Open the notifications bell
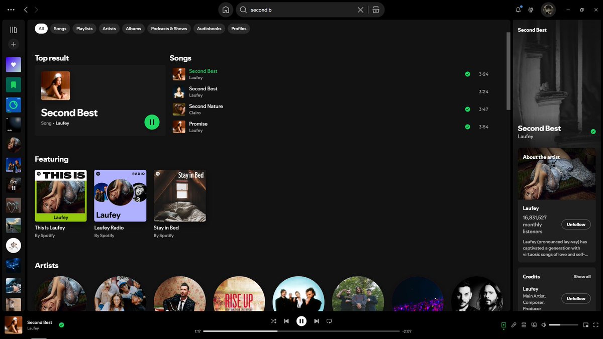This screenshot has width=603, height=339. (518, 10)
